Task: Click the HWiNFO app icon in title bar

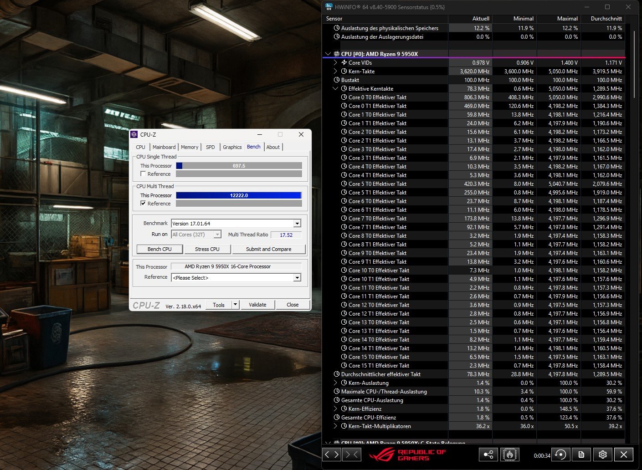Action: (329, 7)
